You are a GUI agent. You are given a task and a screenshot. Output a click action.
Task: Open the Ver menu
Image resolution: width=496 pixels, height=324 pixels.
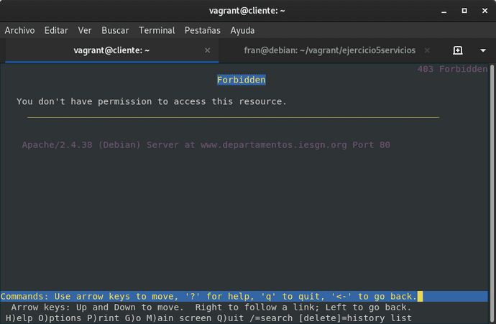tap(85, 30)
